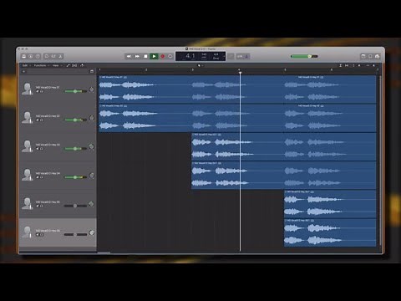Open the List Editors button

363,56
